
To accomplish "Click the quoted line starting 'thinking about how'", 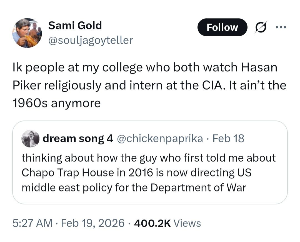I will point(149,158).
